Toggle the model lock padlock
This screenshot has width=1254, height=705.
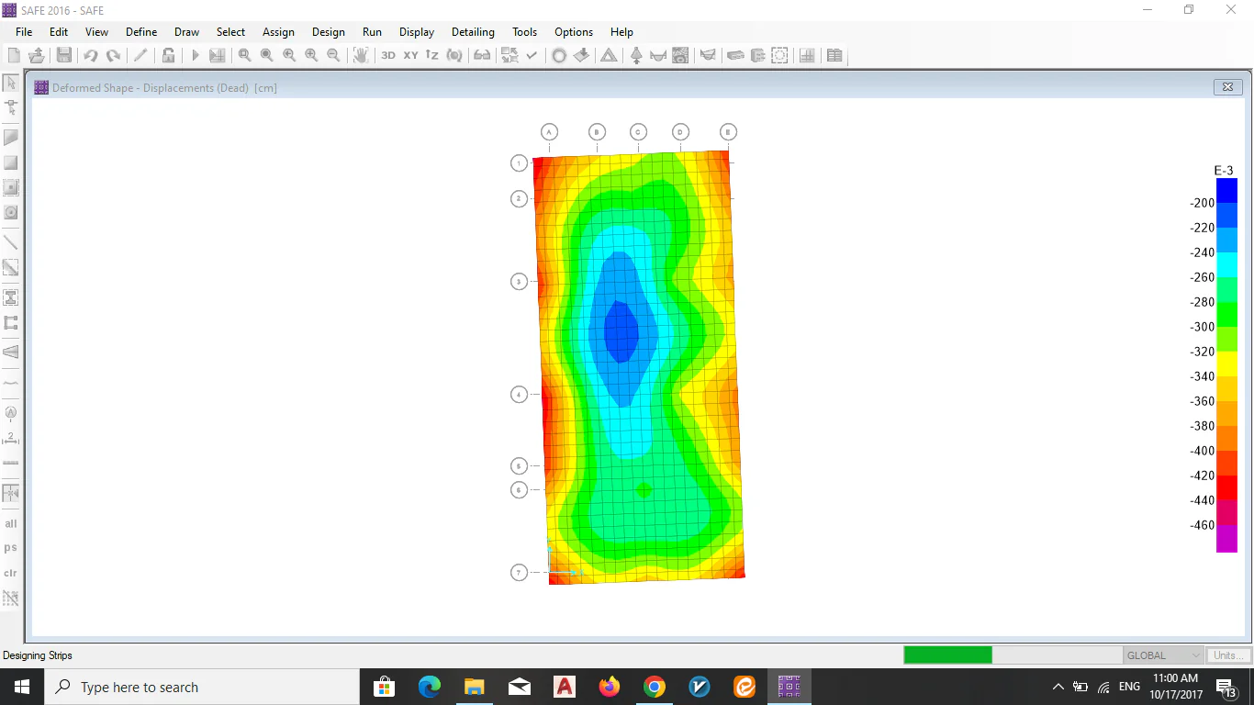pos(168,55)
